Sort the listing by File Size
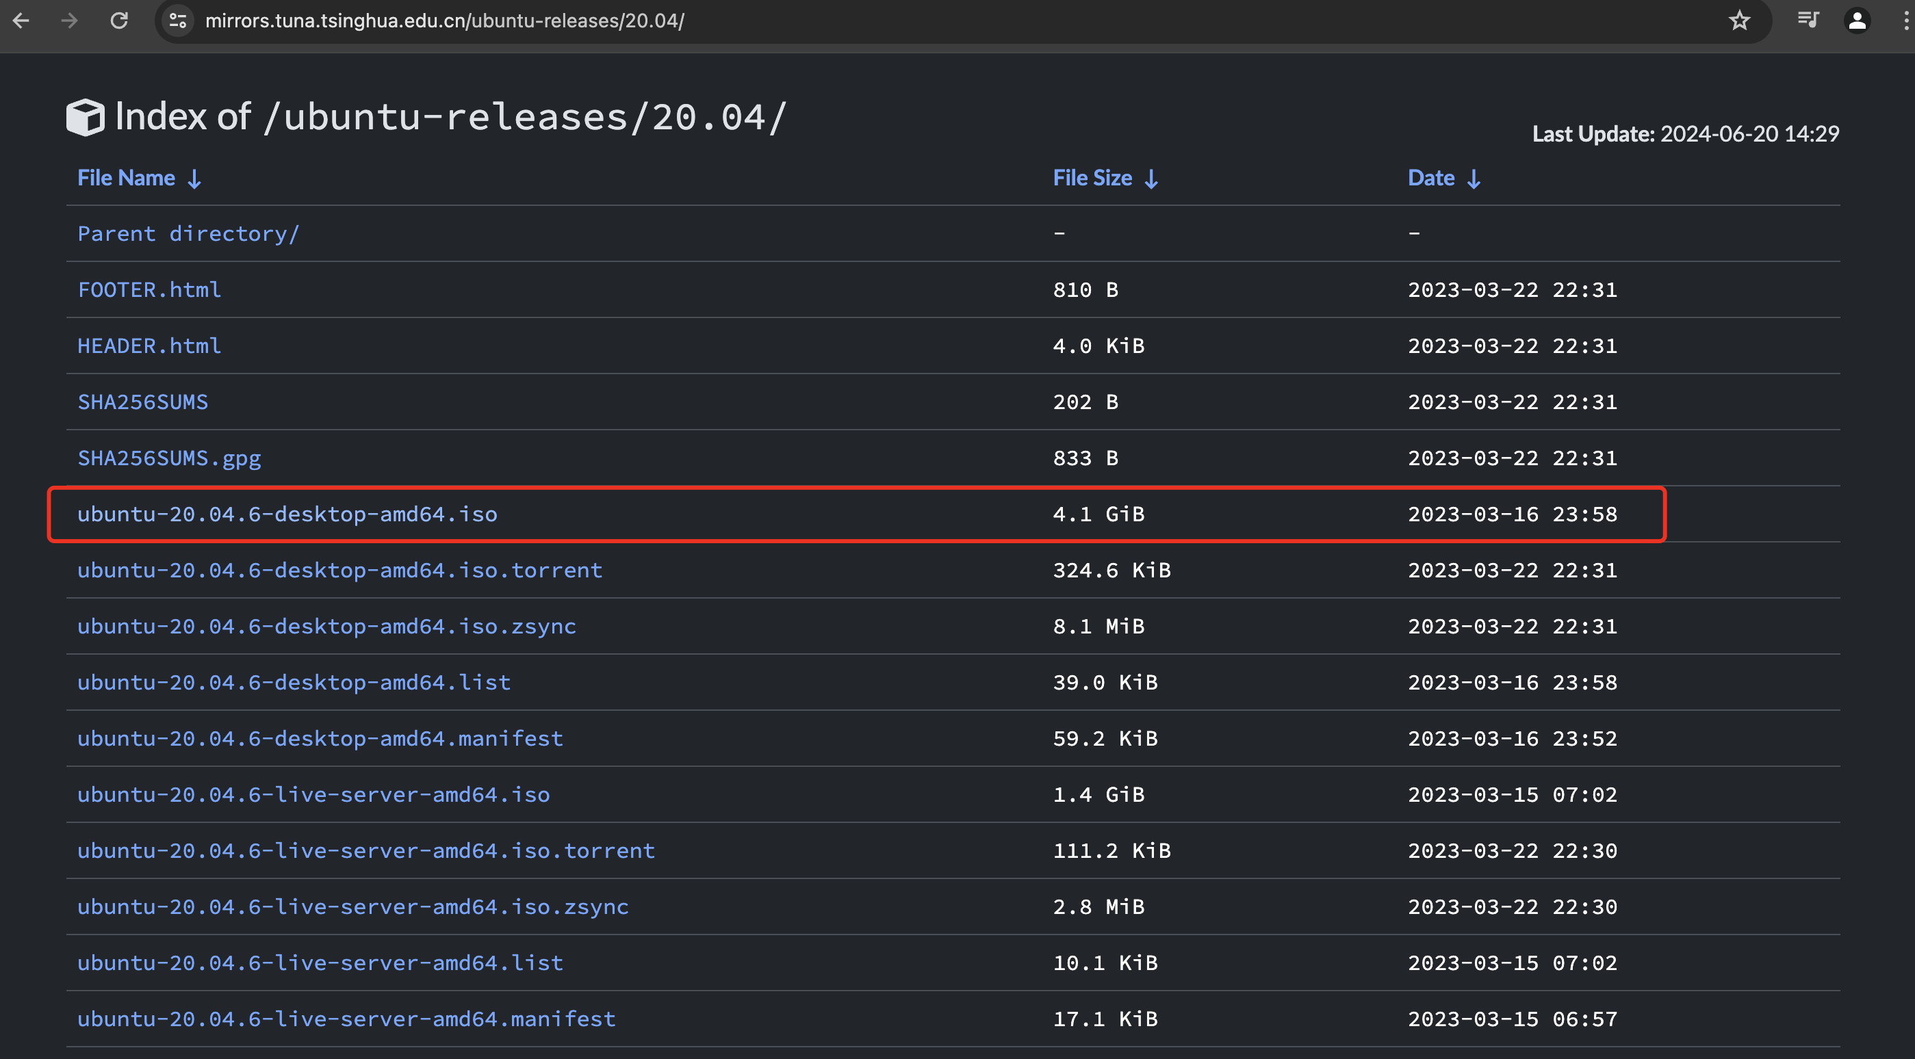Image resolution: width=1915 pixels, height=1059 pixels. [x=1105, y=179]
